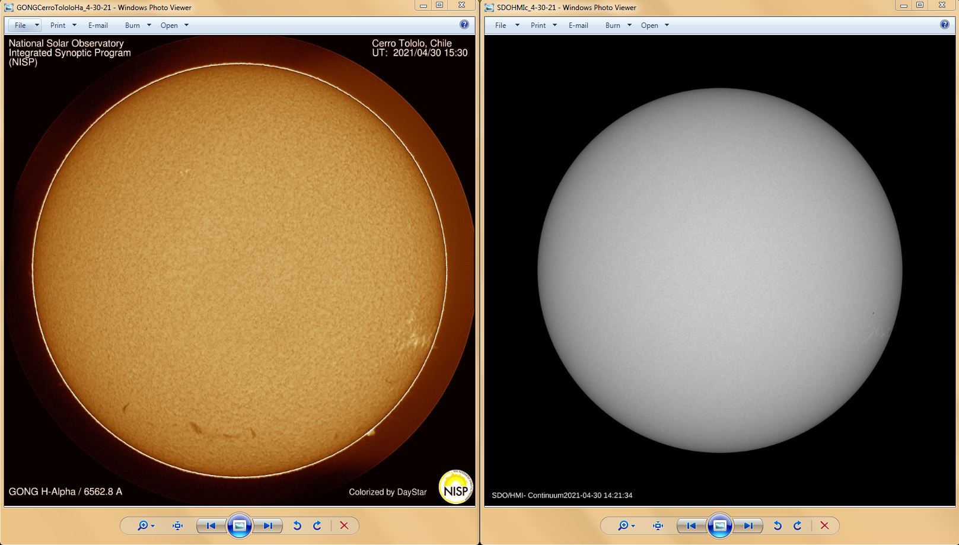The width and height of the screenshot is (959, 545).
Task: Expand Open dropdown arrow in SDOHMIc viewer
Action: tap(667, 25)
